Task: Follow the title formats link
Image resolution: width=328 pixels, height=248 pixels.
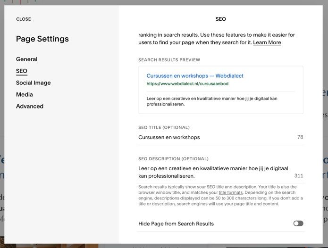Action: click(231, 193)
